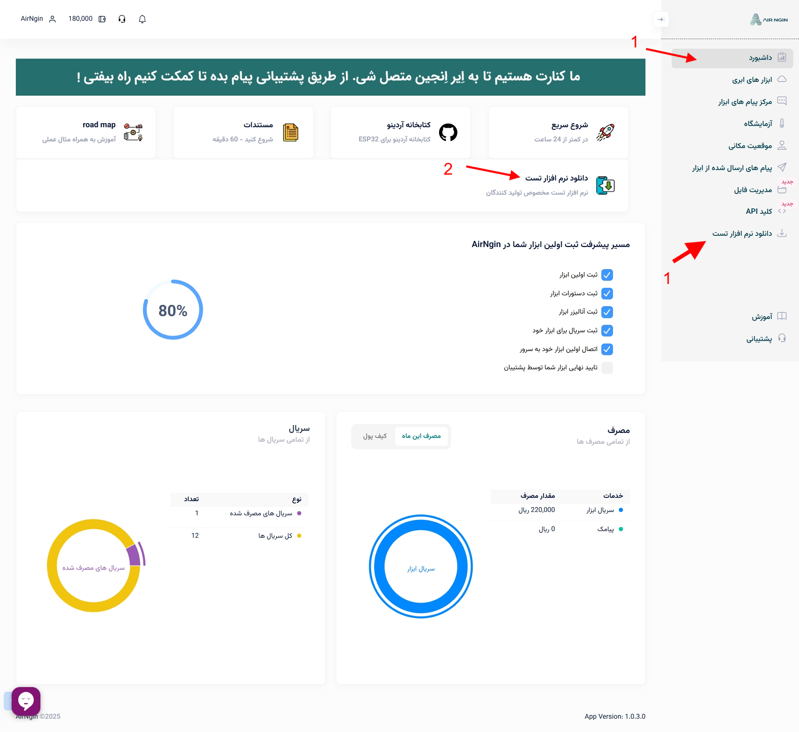Click the message icon for مرکز پیام های ابزار

(x=782, y=101)
